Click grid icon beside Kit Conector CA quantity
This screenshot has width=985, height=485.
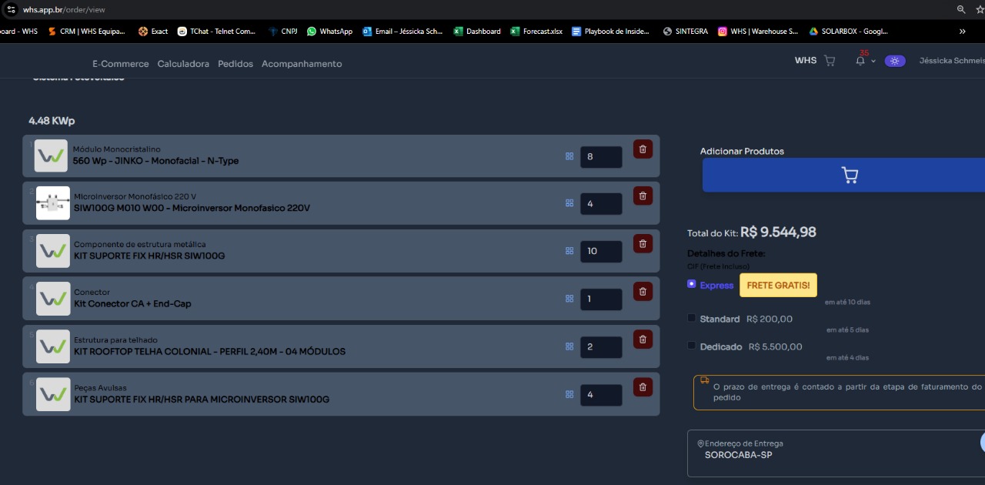tap(569, 299)
